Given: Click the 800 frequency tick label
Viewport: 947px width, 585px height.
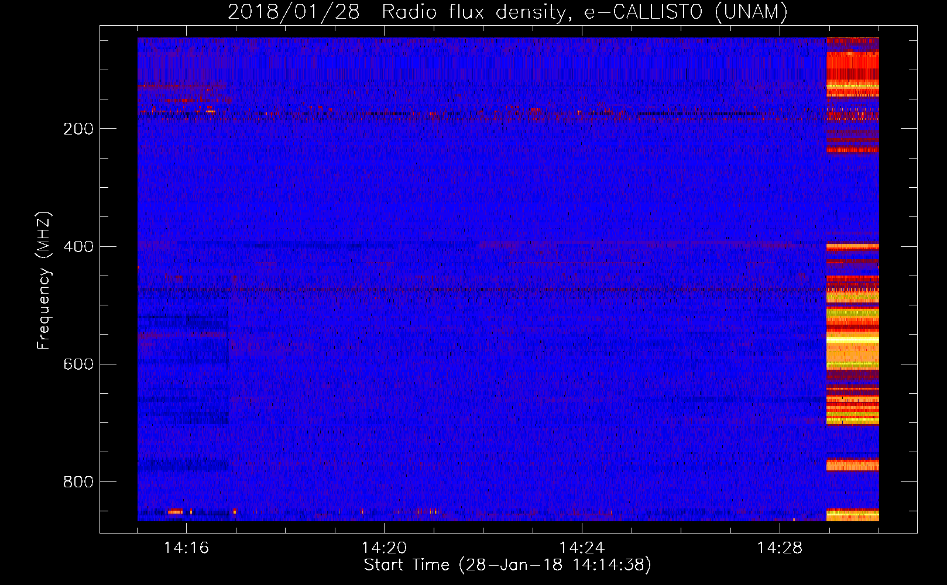Looking at the screenshot, I should pyautogui.click(x=78, y=481).
